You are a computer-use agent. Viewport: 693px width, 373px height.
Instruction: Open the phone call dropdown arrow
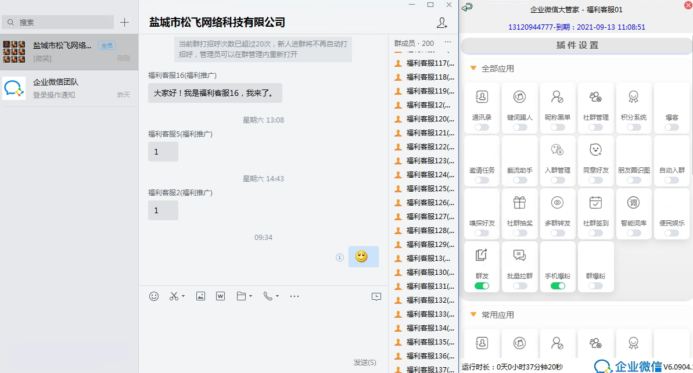[x=277, y=296]
